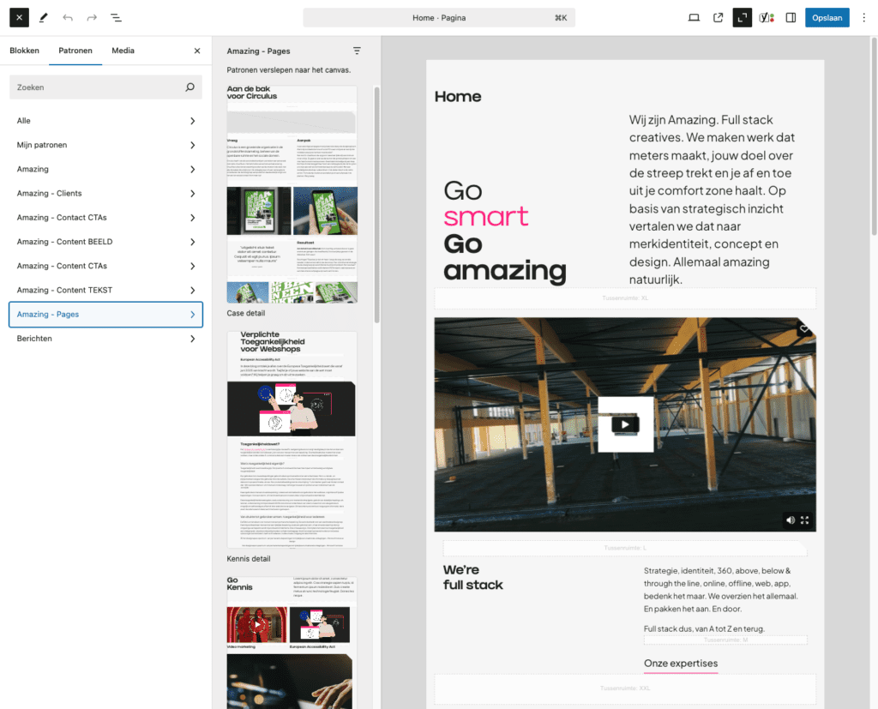This screenshot has width=878, height=709.
Task: Play the video in the canvas
Action: point(625,424)
